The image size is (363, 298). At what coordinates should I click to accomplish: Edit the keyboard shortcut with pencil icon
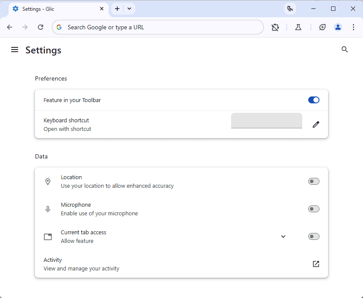316,124
